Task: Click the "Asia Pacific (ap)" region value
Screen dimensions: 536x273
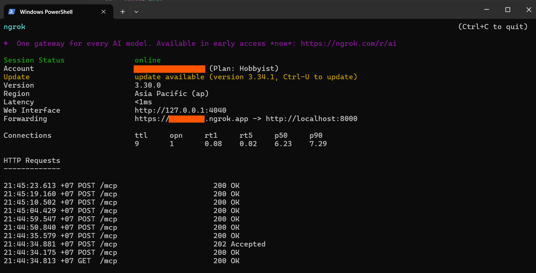Action: tap(172, 94)
